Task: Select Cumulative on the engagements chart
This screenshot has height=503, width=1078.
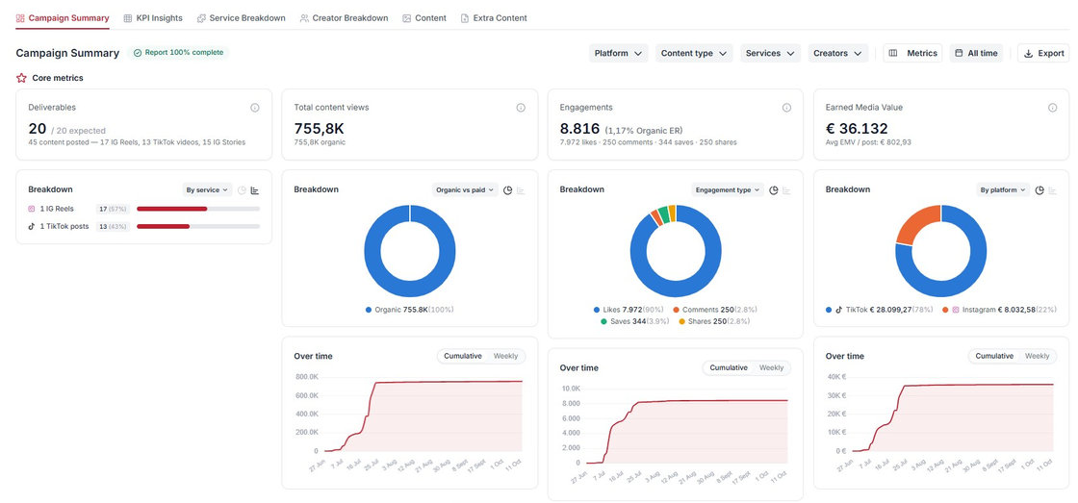Action: pos(729,367)
